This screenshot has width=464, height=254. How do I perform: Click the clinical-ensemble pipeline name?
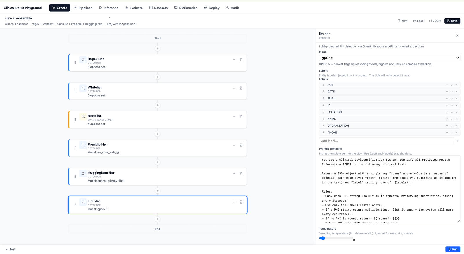click(x=18, y=18)
